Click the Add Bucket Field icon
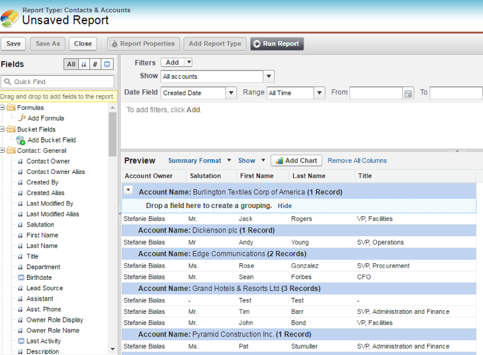 click(x=21, y=140)
